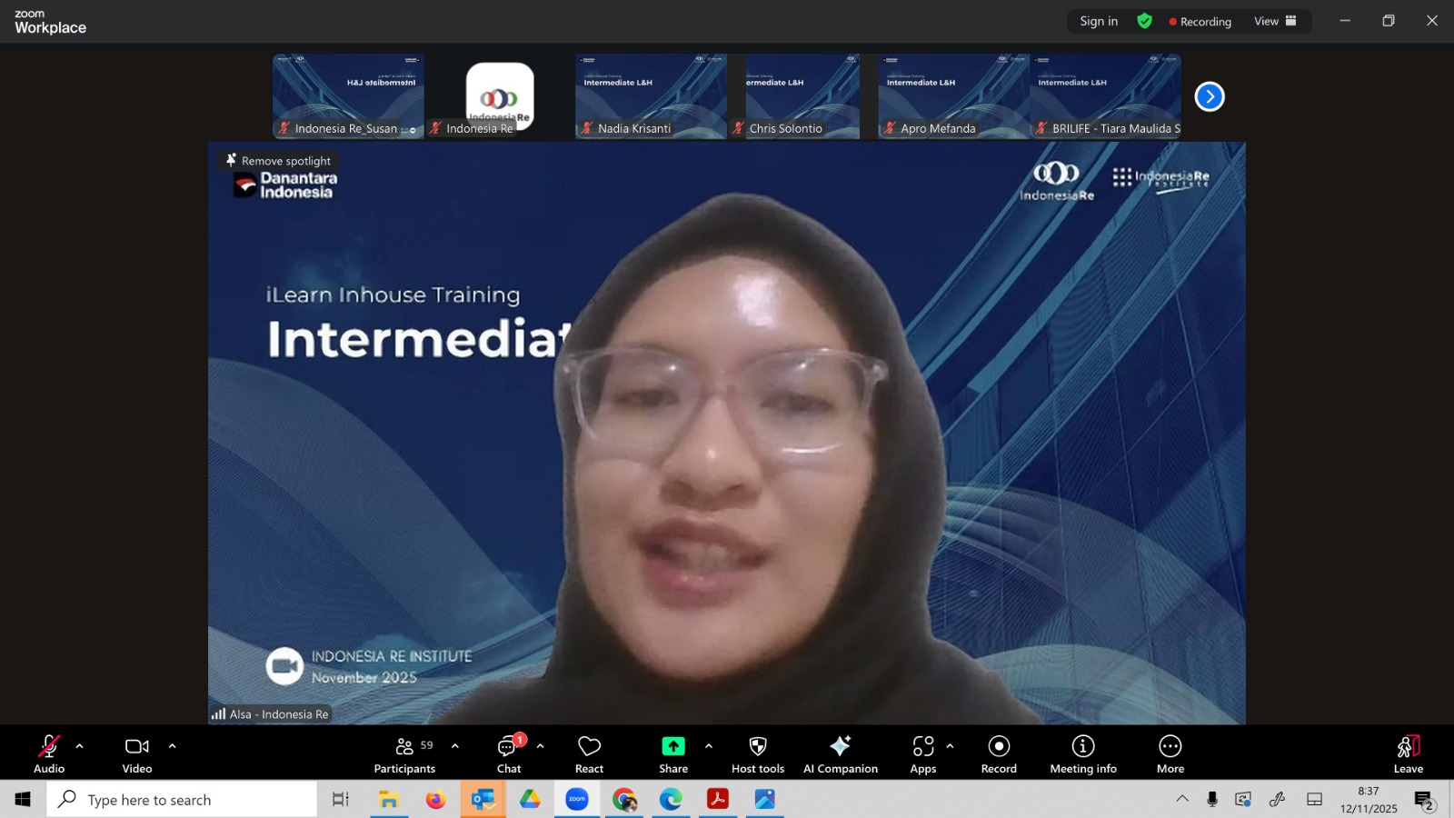The height and width of the screenshot is (818, 1454).
Task: Open AI Companion
Action: point(840,754)
